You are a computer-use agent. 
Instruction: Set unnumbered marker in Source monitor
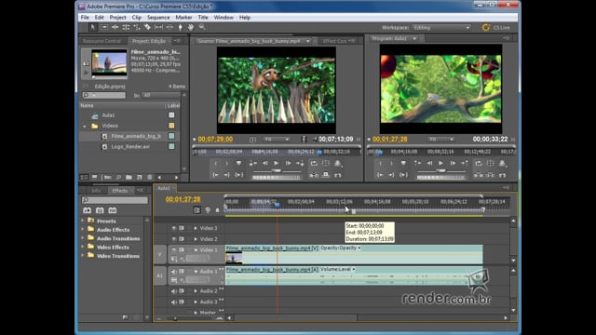click(238, 164)
